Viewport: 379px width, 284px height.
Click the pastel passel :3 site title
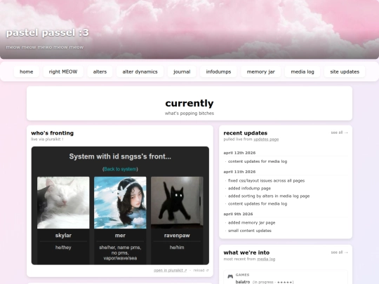(48, 32)
